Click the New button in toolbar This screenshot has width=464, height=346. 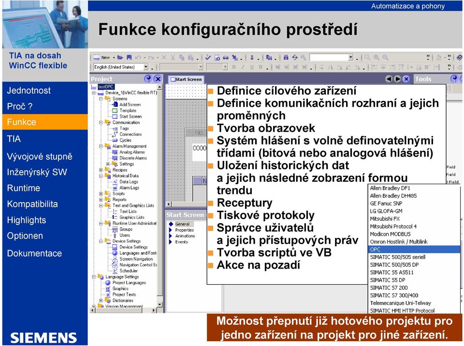(102, 58)
